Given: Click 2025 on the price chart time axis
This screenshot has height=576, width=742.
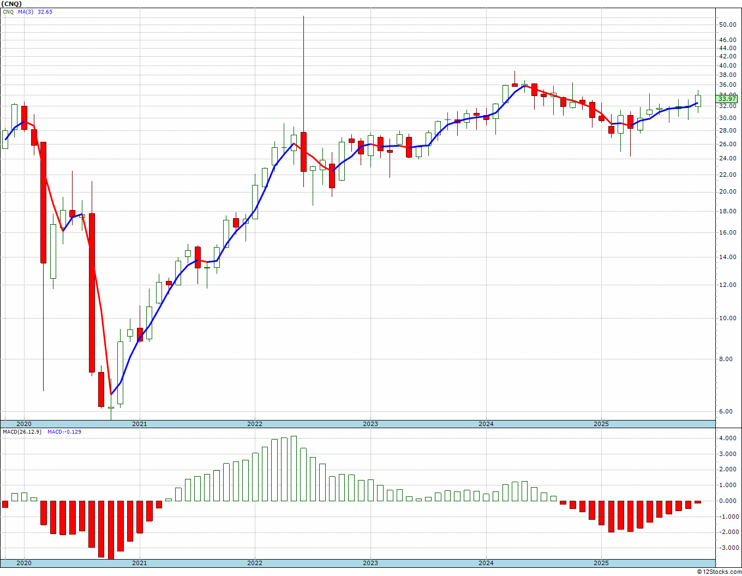Looking at the screenshot, I should (601, 424).
